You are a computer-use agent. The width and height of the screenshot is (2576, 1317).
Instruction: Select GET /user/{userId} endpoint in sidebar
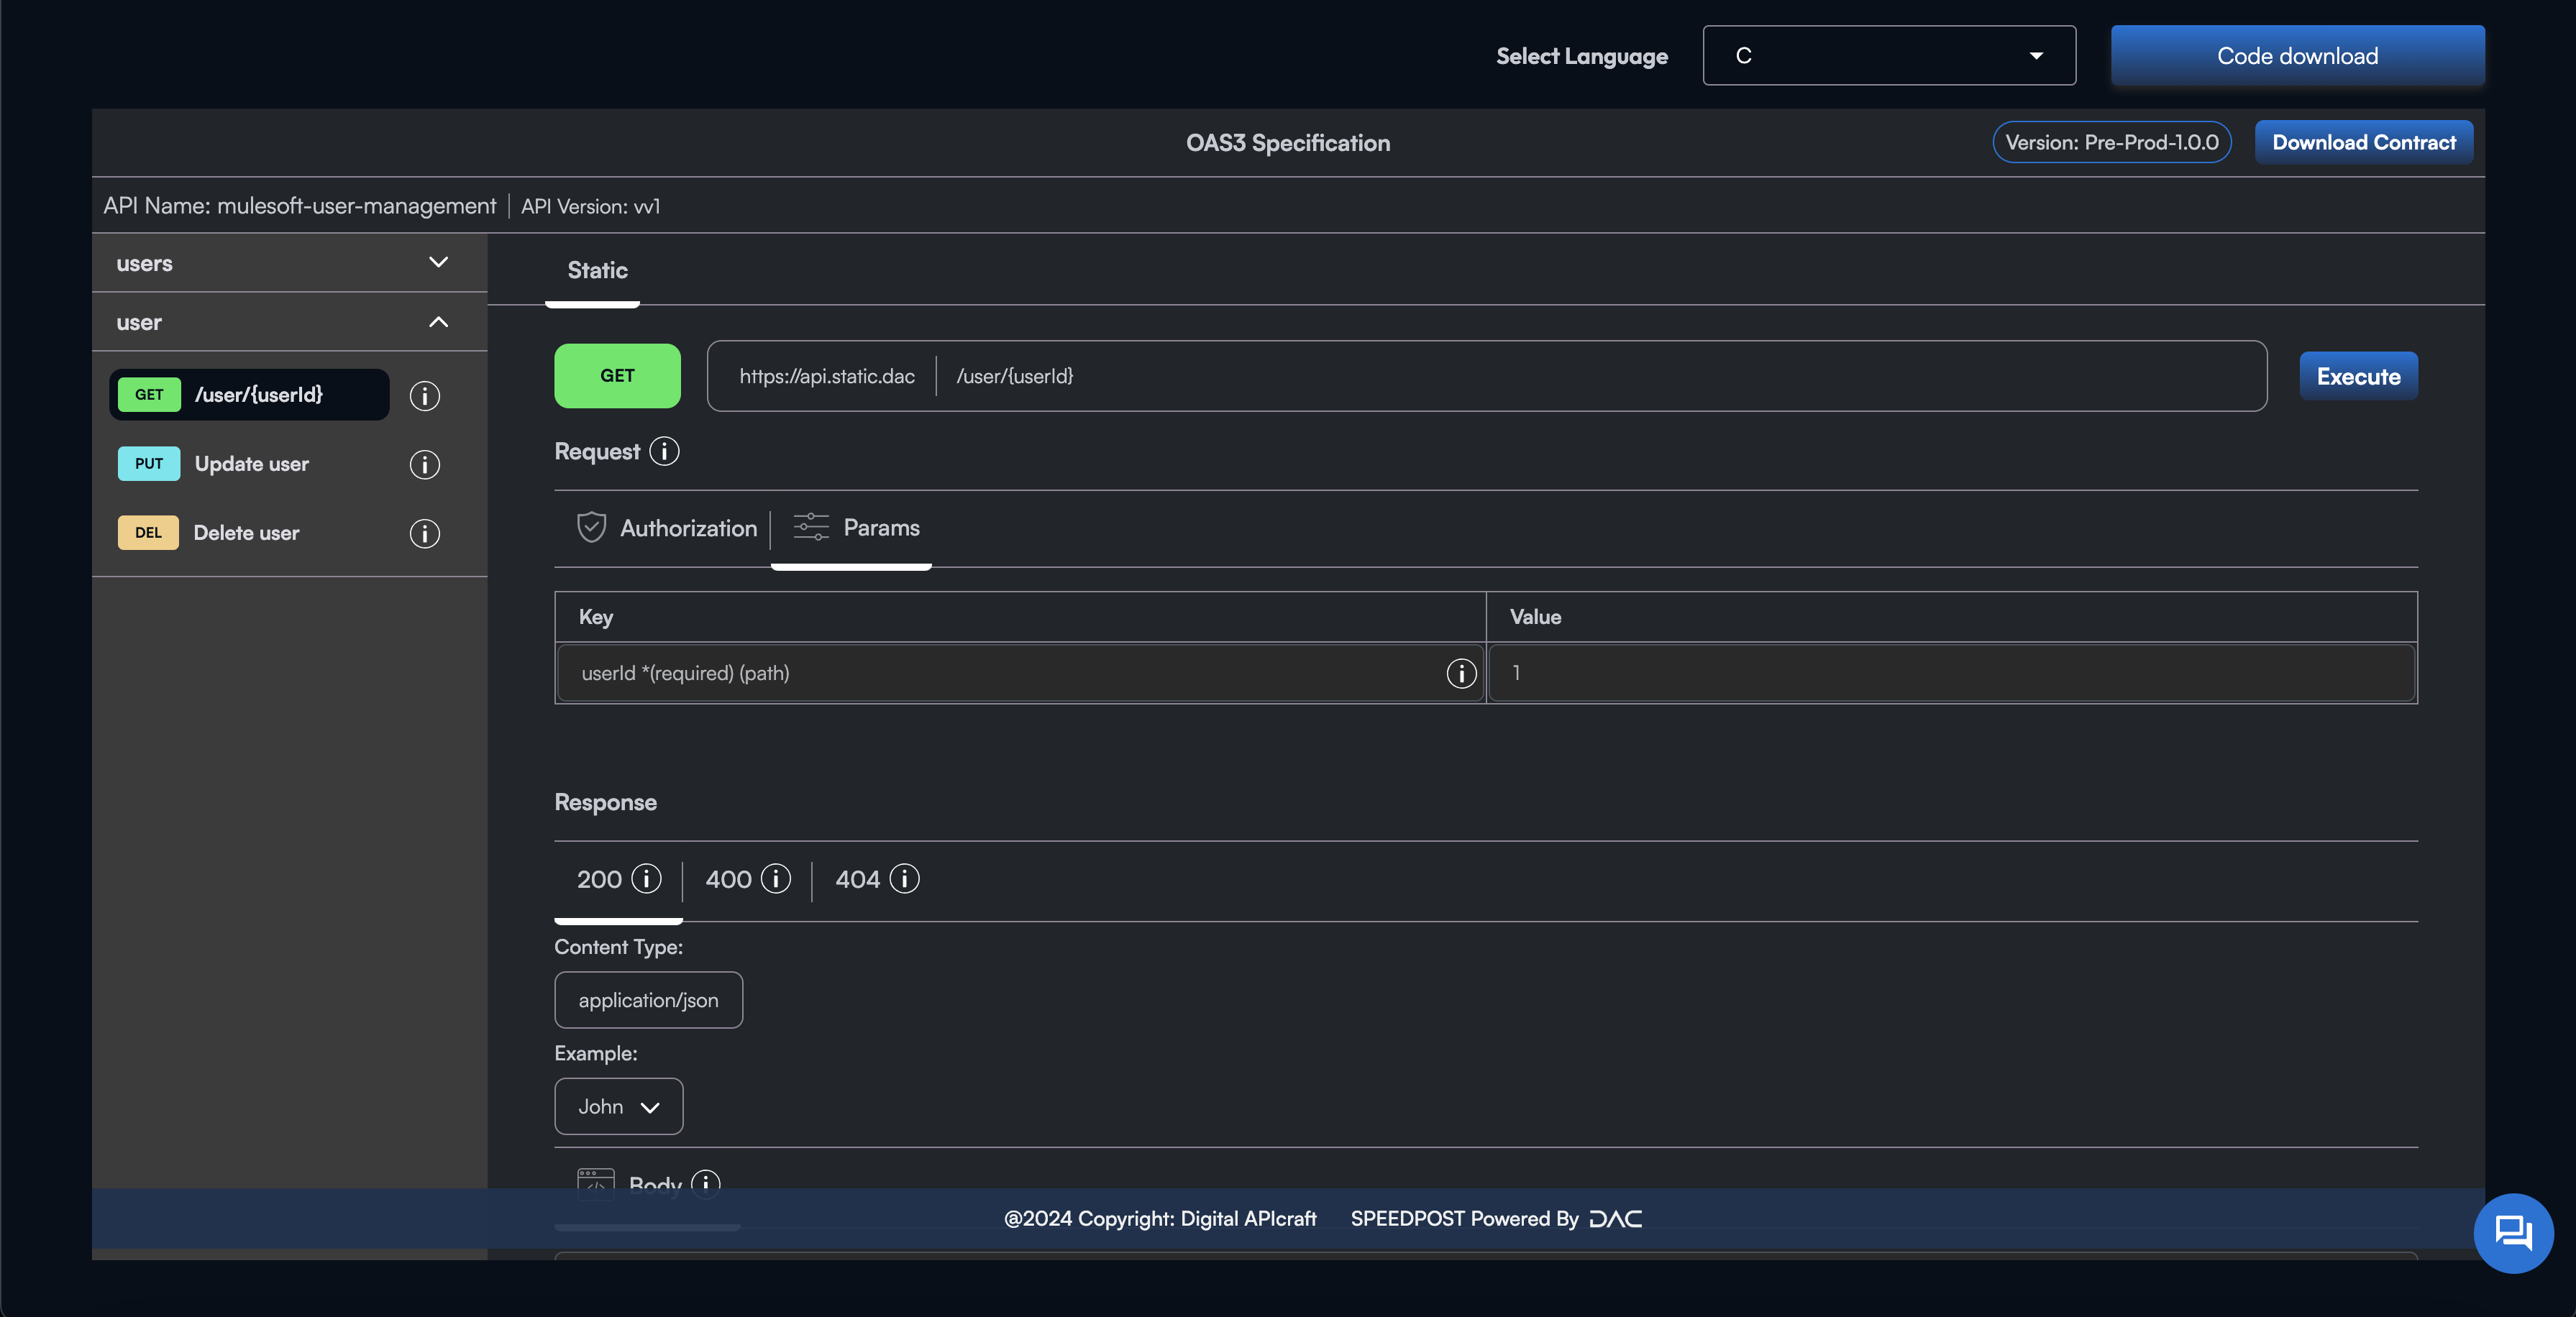click(x=249, y=395)
